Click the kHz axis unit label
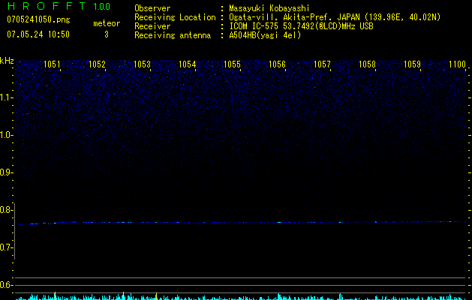Screen dimensions: 472x300 point(7,61)
